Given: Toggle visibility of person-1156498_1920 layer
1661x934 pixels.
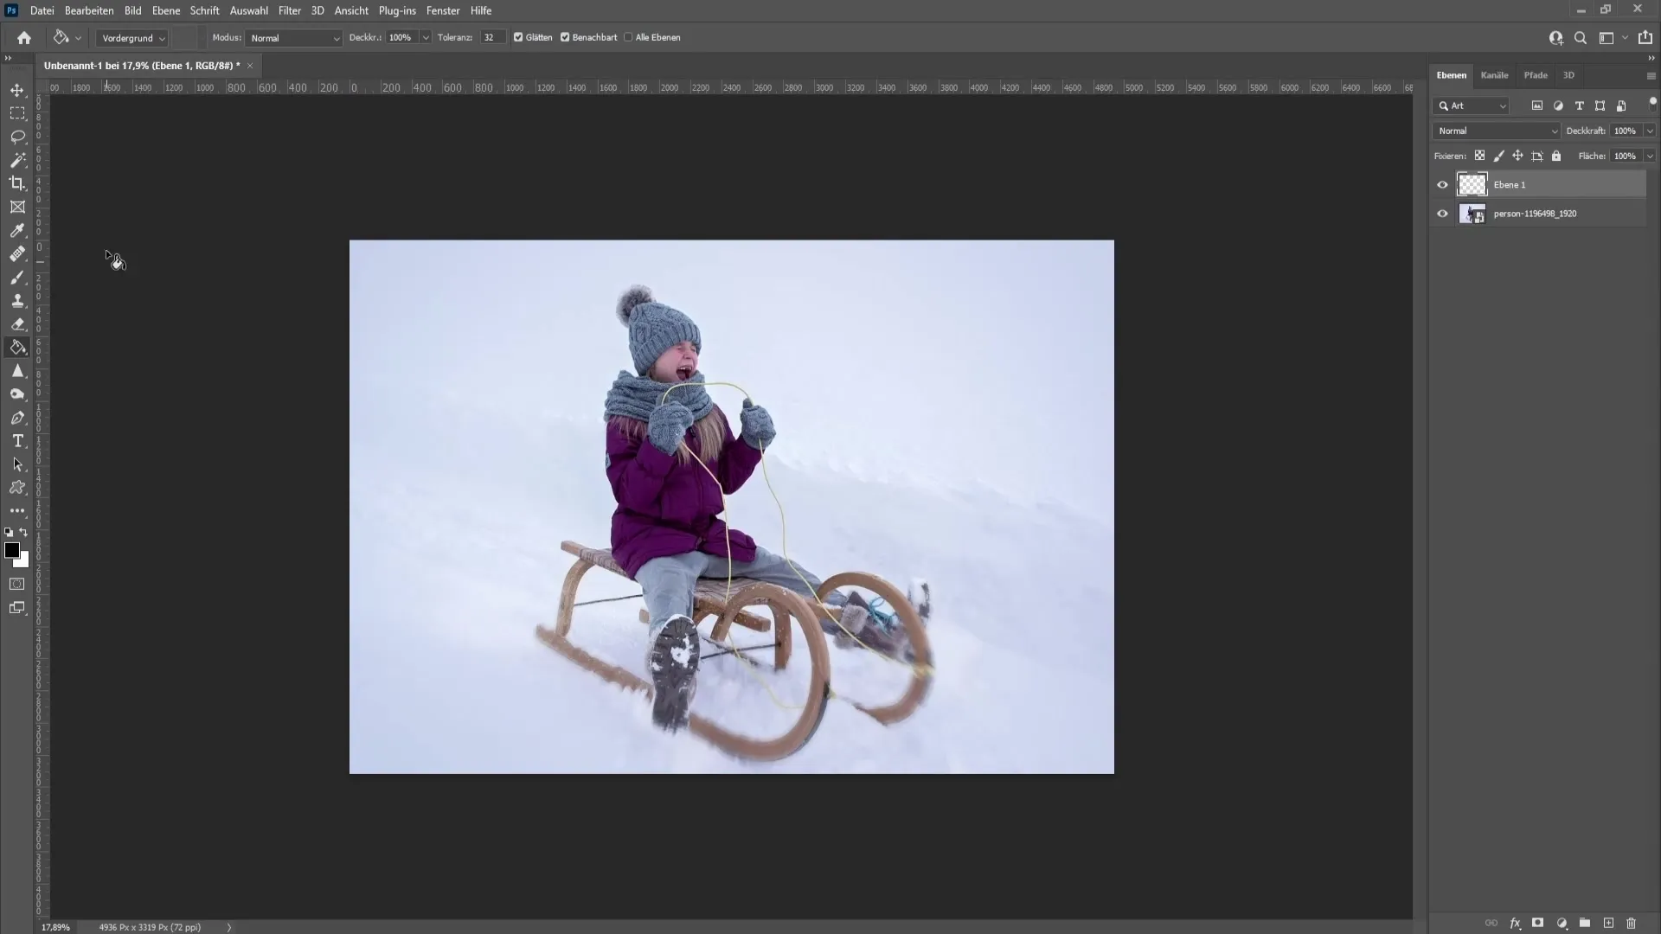Looking at the screenshot, I should coord(1442,214).
